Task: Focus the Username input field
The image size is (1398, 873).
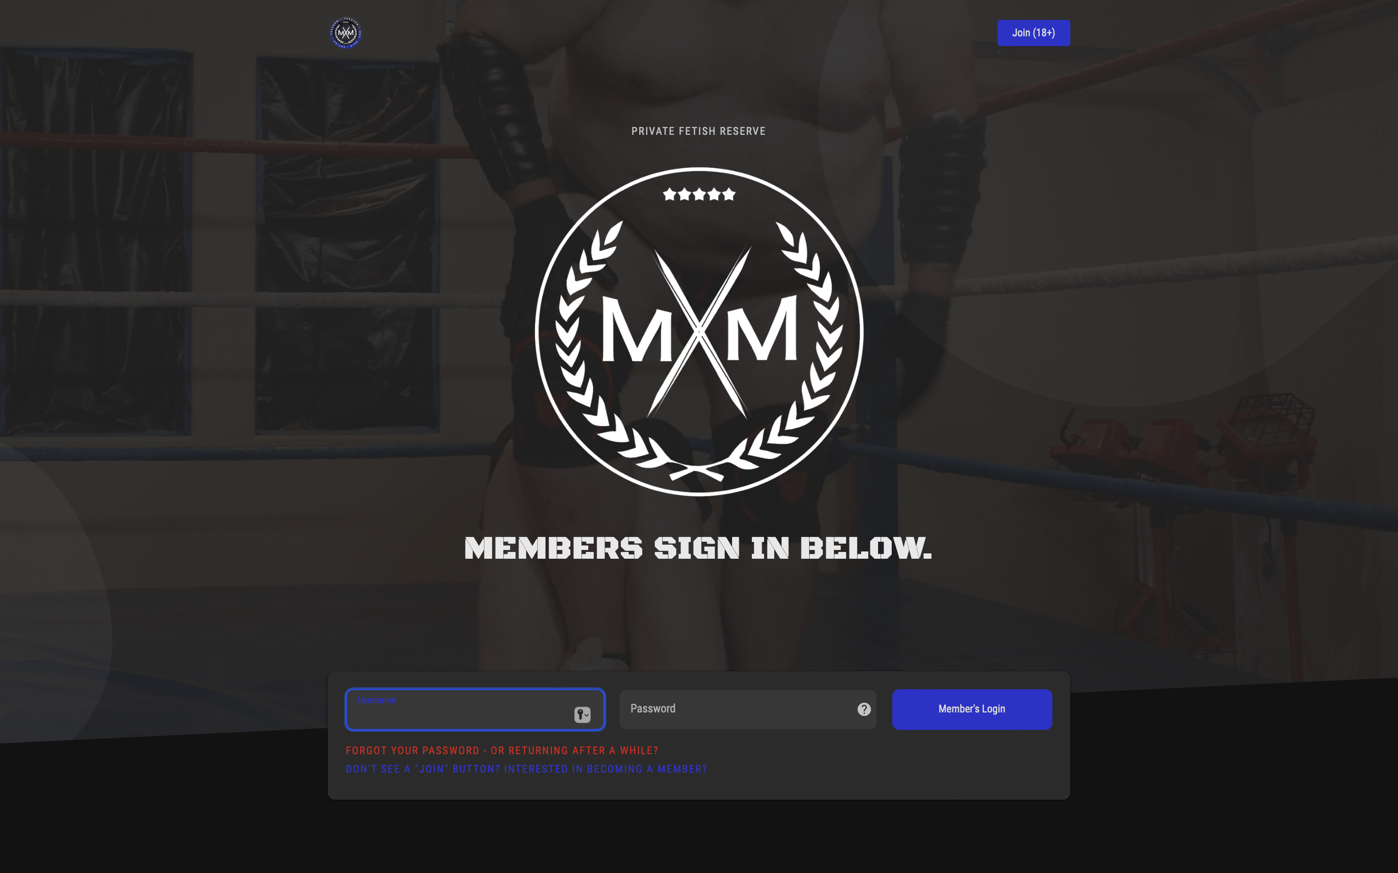Action: (475, 709)
